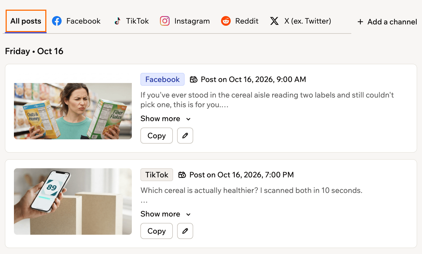
Task: Click the X logo icon in tabs
Action: (274, 21)
